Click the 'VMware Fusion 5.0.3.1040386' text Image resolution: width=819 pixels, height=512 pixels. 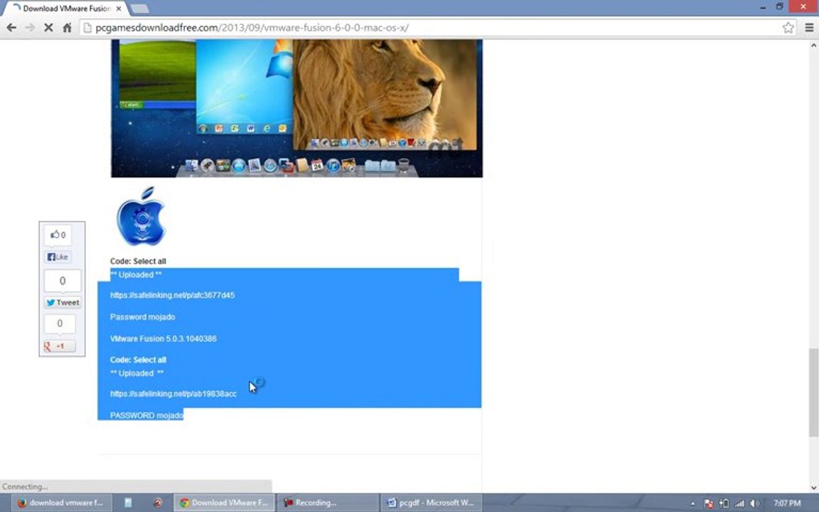point(163,338)
